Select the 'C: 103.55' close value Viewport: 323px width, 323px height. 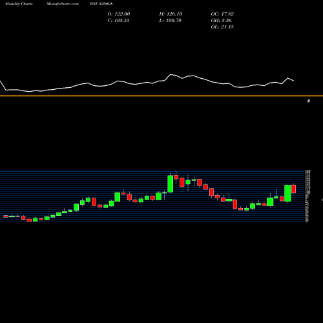118,21
